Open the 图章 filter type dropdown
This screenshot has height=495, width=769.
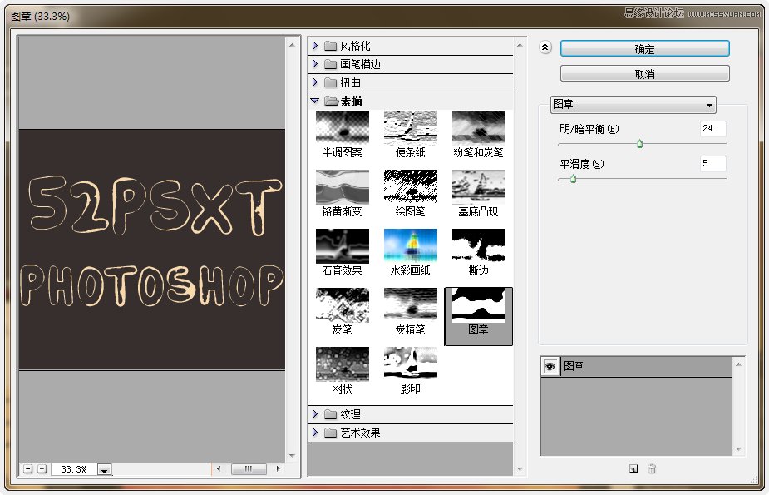point(633,105)
